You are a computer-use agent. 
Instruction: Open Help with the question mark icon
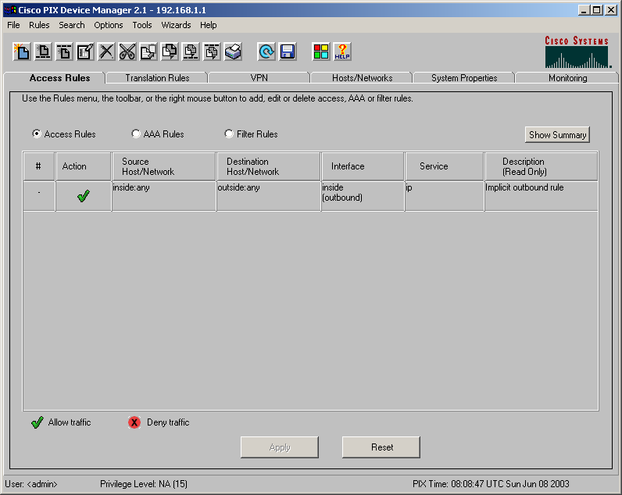(342, 52)
